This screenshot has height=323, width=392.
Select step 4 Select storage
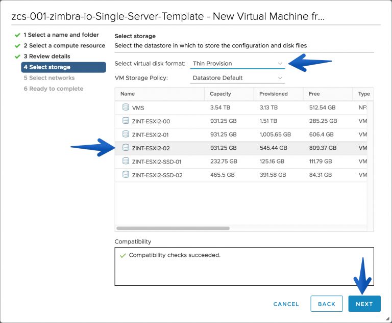pyautogui.click(x=63, y=67)
